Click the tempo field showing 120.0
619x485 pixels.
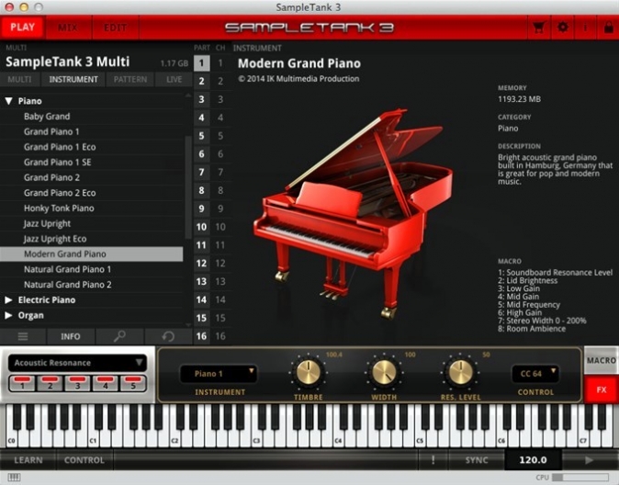(533, 460)
